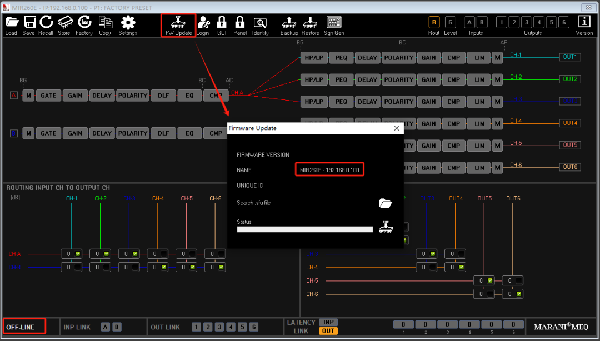Viewport: 600px width, 341px height.
Task: Open the Settings gear
Action: tap(128, 22)
